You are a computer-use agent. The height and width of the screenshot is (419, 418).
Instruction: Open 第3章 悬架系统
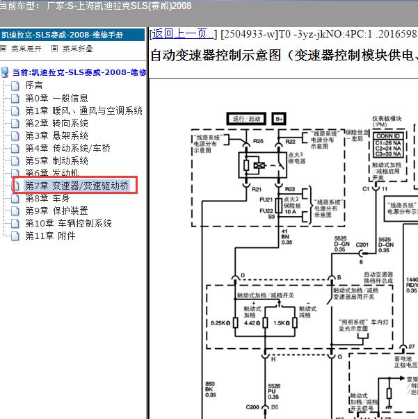(x=57, y=135)
